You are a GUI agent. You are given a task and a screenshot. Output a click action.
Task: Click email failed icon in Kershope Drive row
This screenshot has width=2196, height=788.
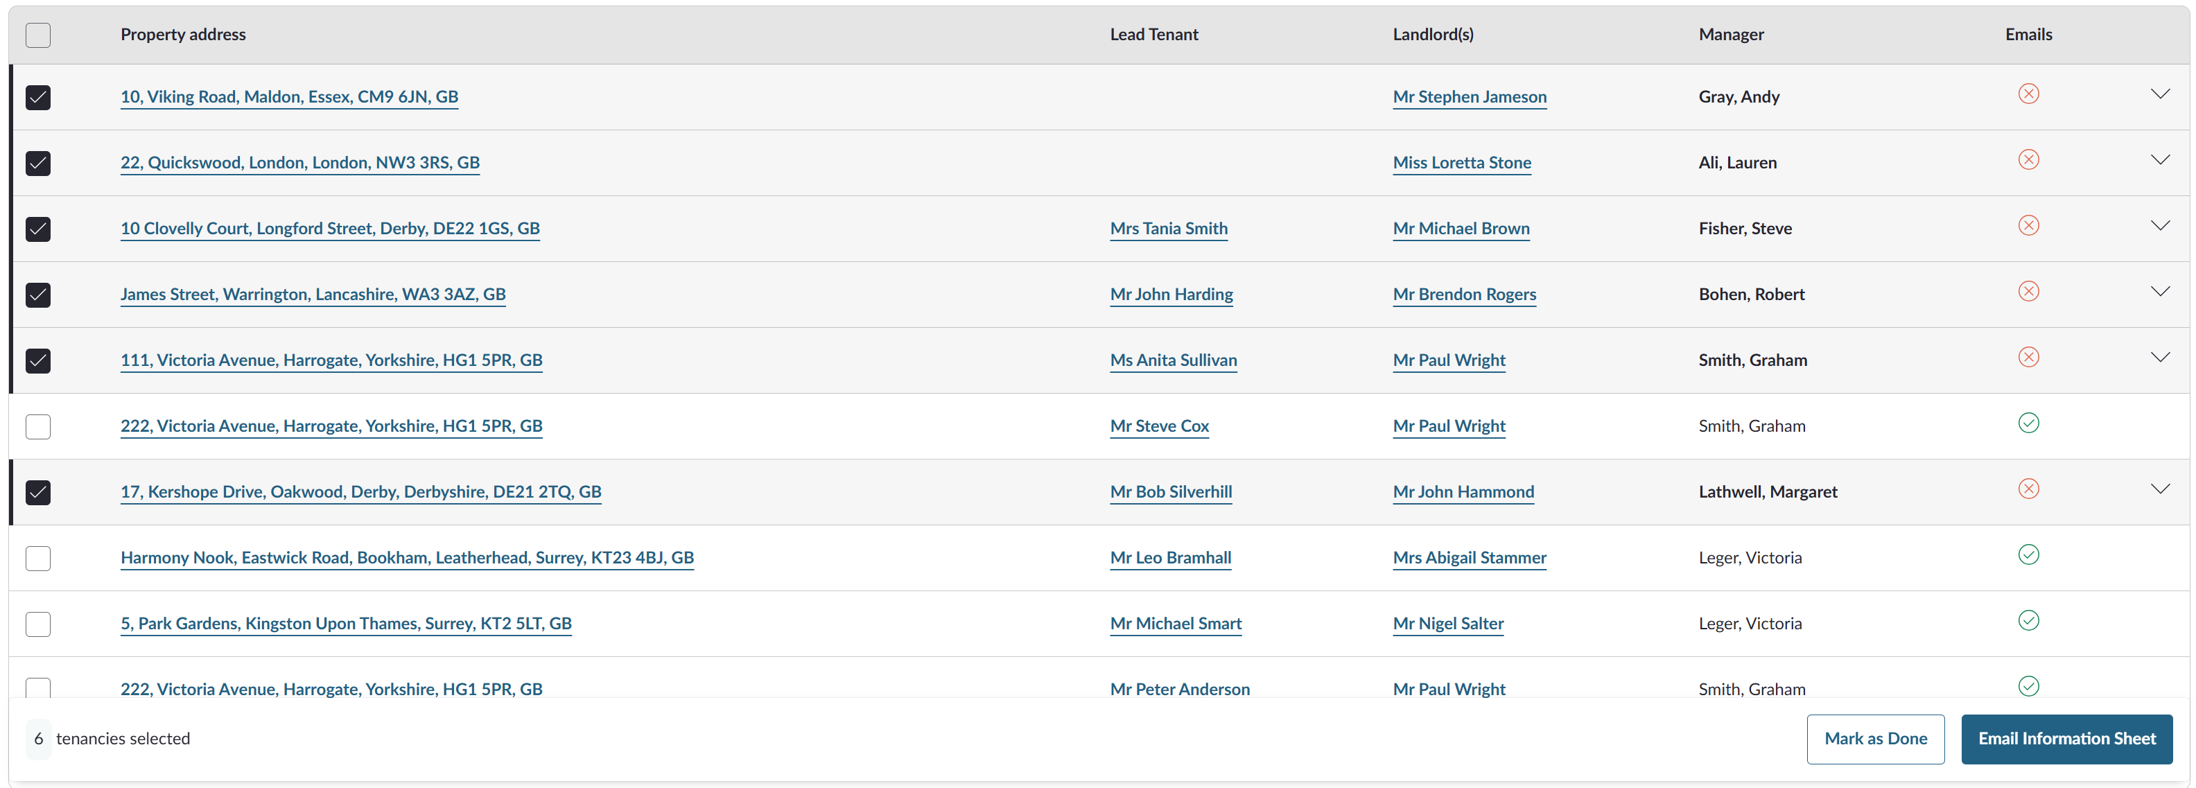2028,488
